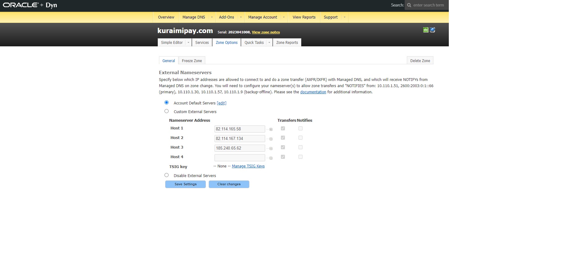Click the blue zone export icon
The image size is (580, 262).
pos(432,30)
